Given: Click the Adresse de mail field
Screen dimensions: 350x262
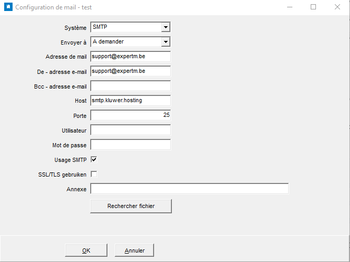Looking at the screenshot, I should (130, 57).
